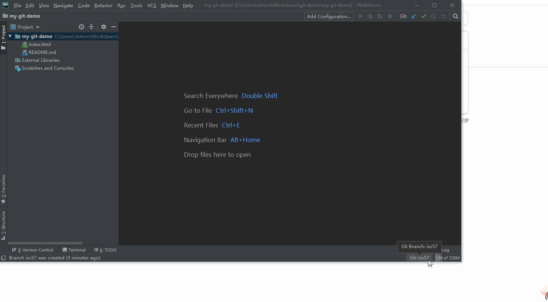This screenshot has width=548, height=302.
Task: Open the 9: Version Control tool window
Action: [32, 250]
